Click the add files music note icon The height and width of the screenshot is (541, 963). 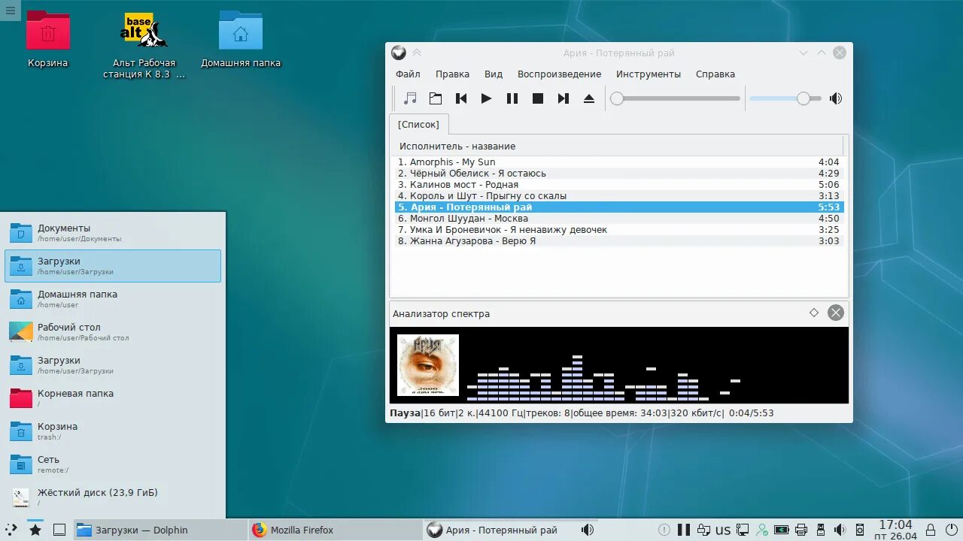(410, 98)
